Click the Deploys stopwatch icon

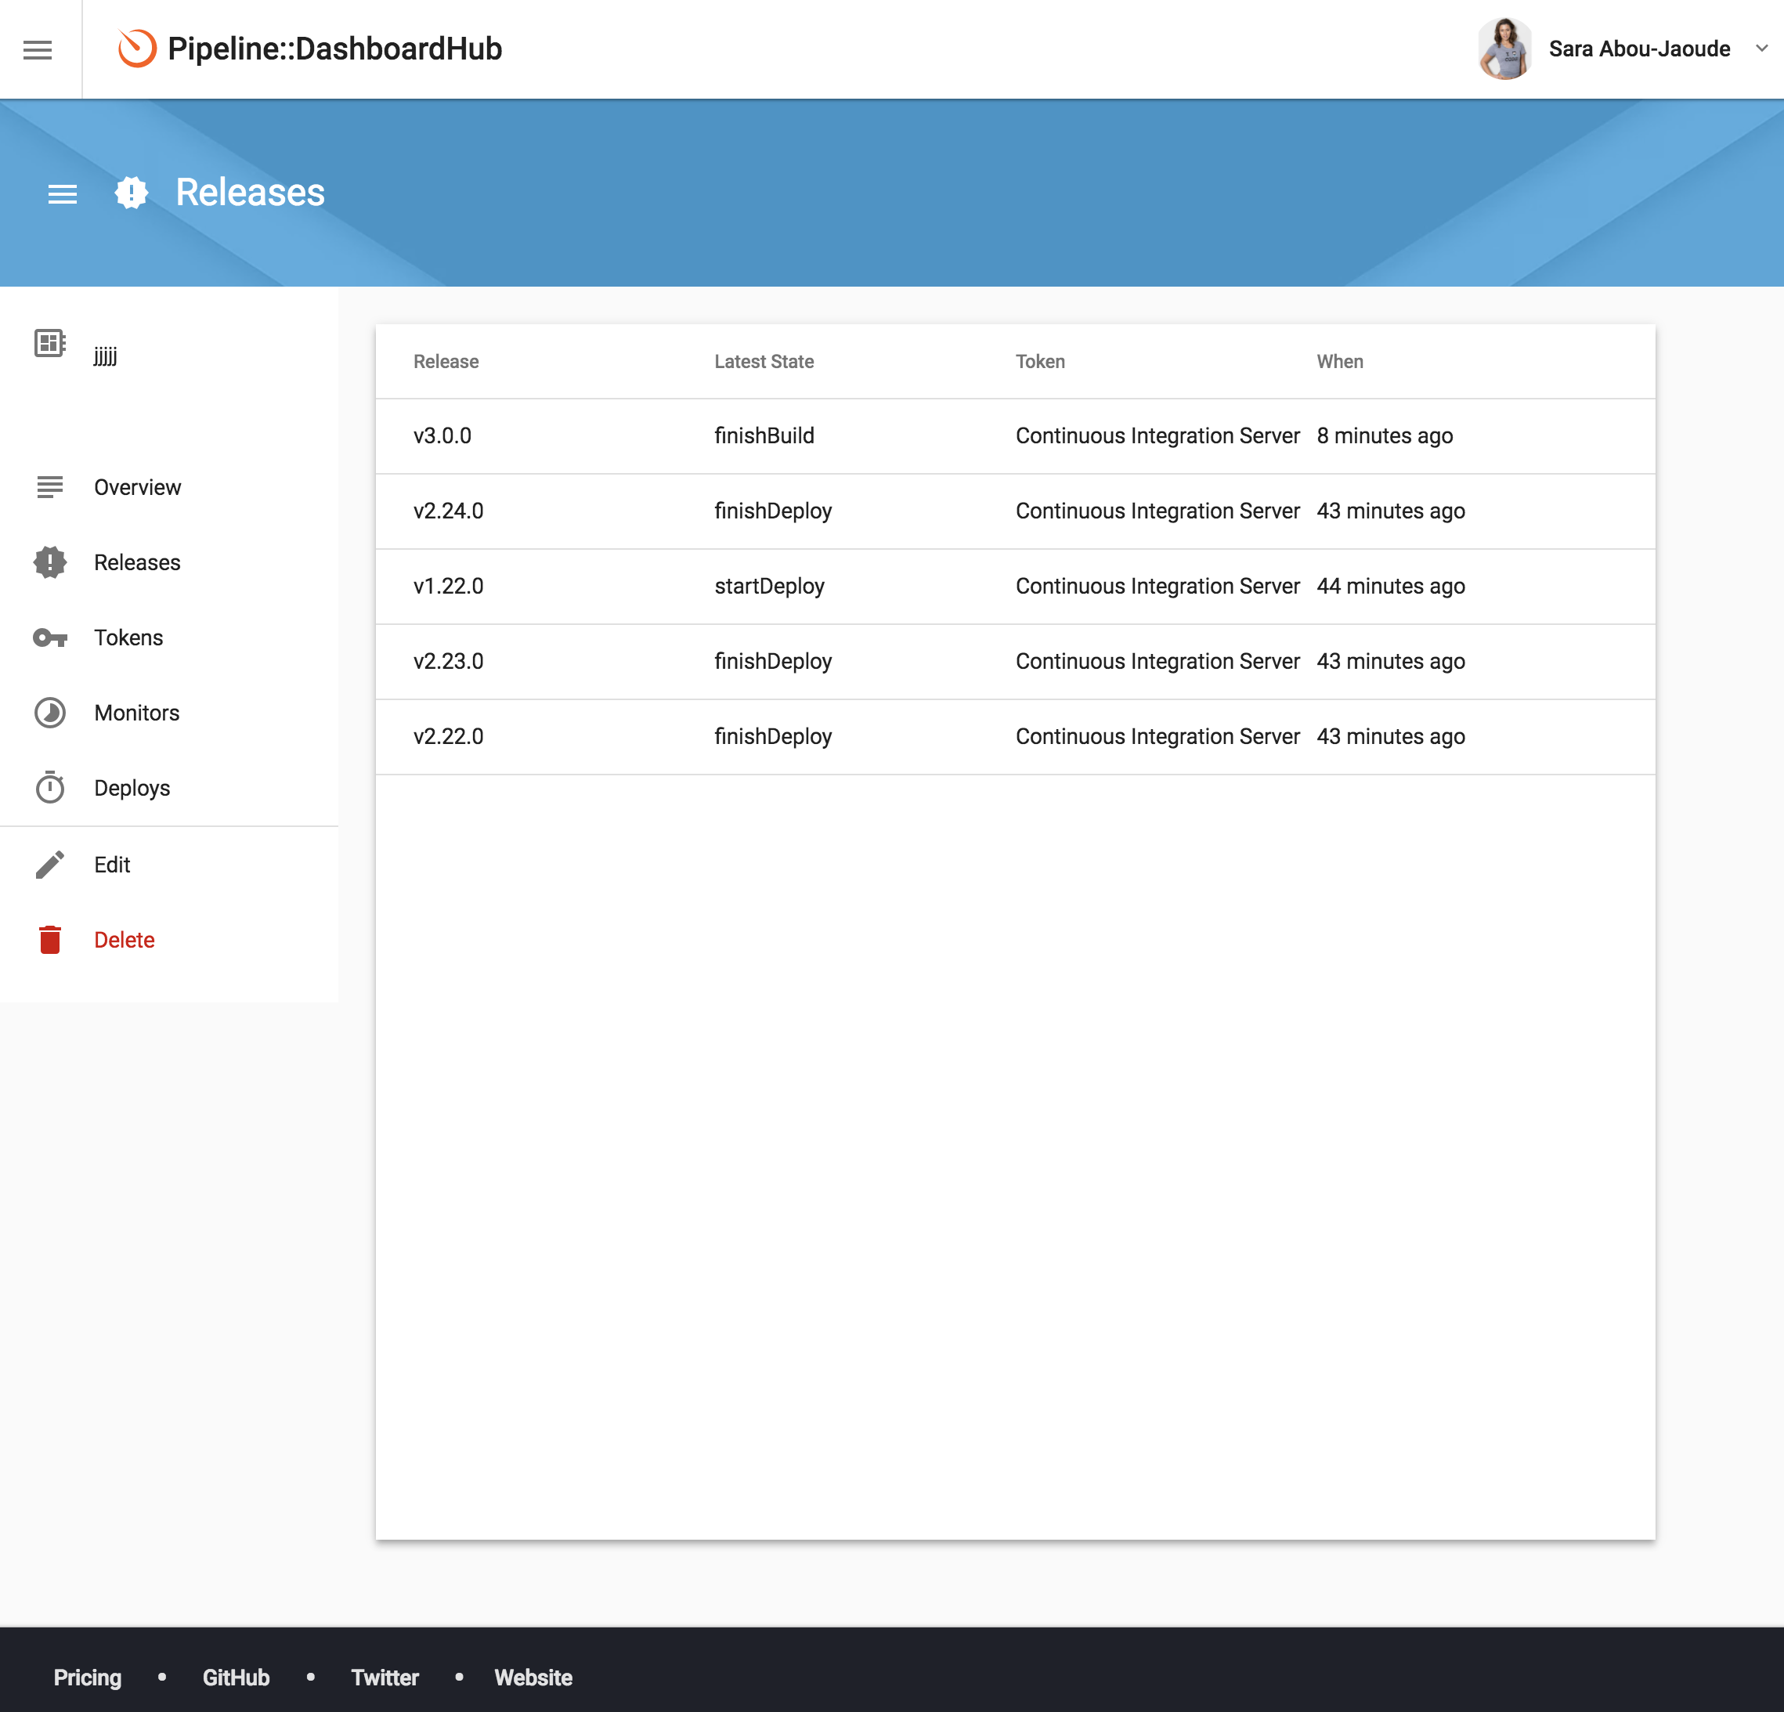pyautogui.click(x=49, y=787)
